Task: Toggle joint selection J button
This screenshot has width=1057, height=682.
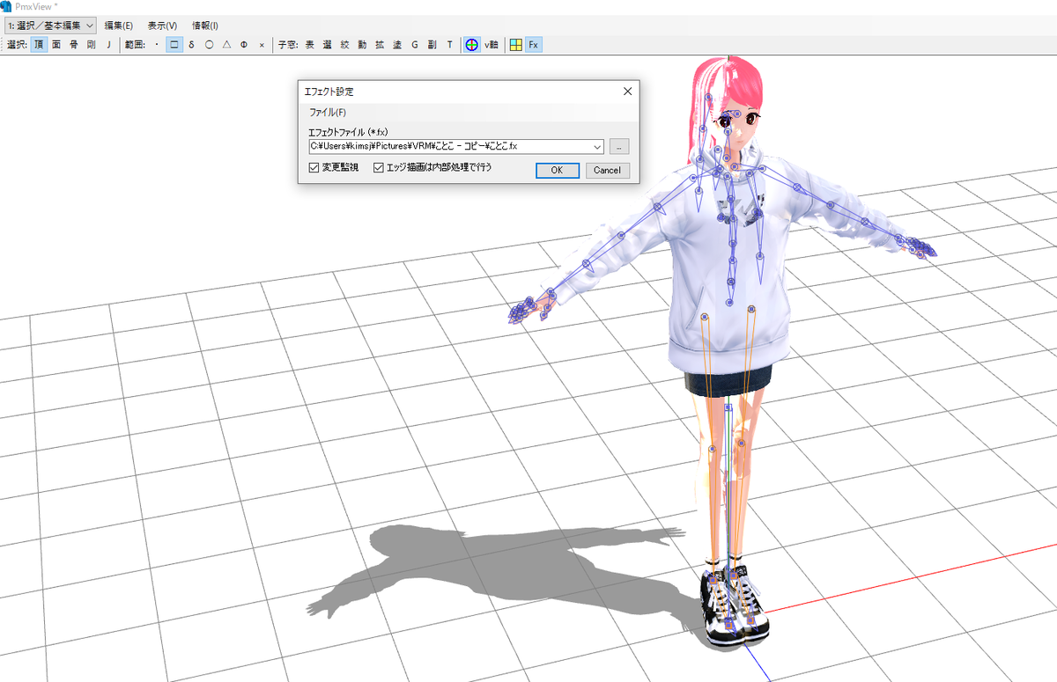Action: [x=108, y=44]
